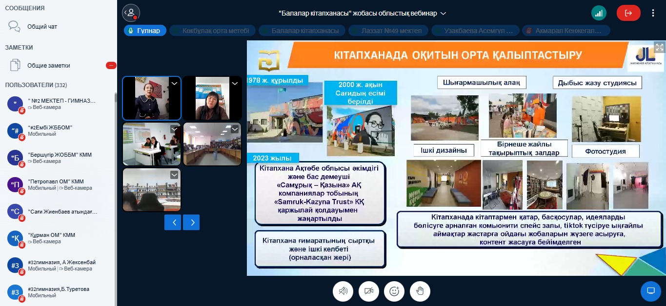Viewport: 666px width, 306px height.
Task: Go to next page of webcams
Action: coord(192,222)
